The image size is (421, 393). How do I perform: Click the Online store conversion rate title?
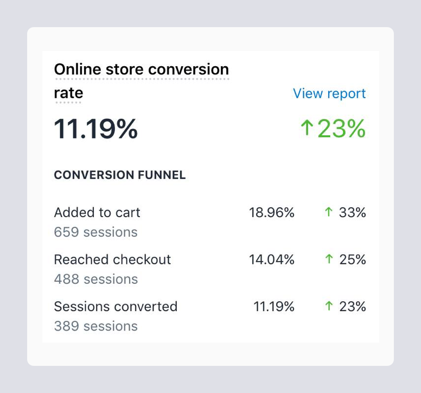(x=141, y=70)
